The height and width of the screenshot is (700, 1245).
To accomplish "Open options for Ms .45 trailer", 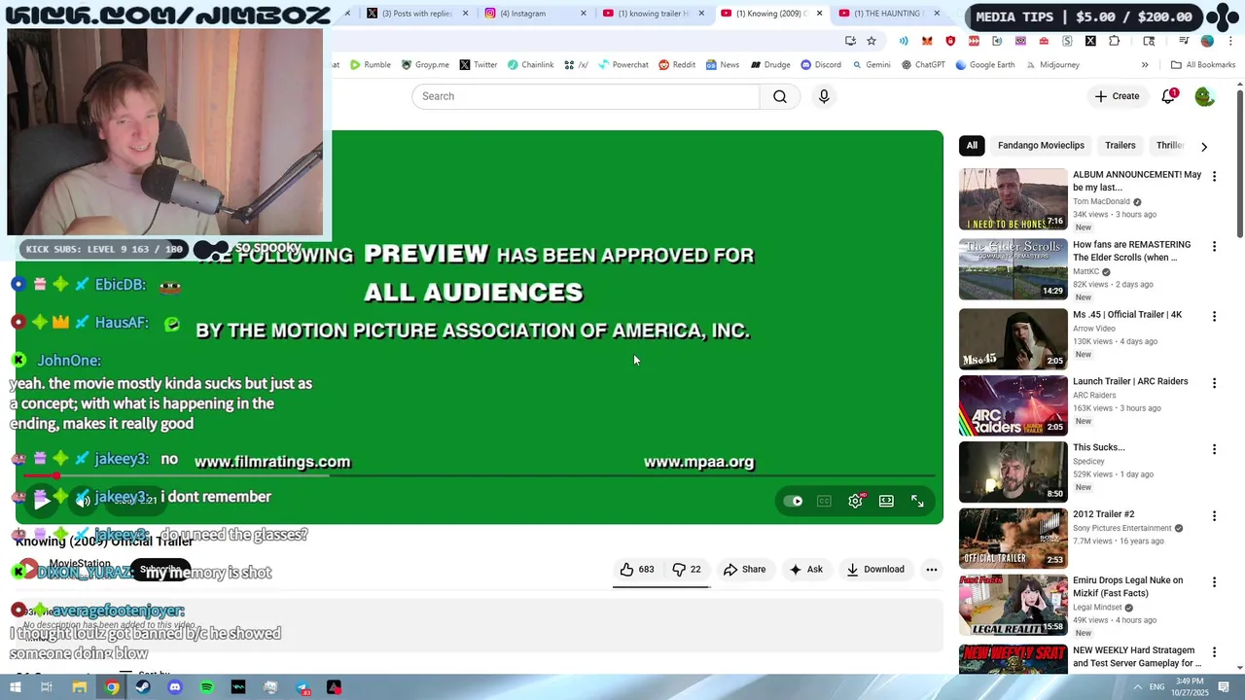I will (x=1214, y=317).
